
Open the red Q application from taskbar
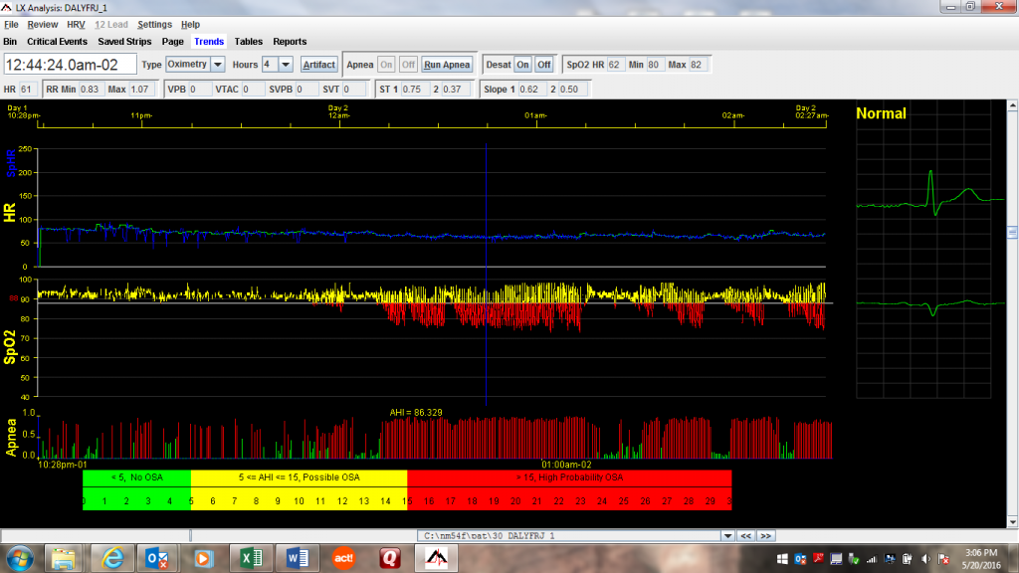(x=390, y=559)
